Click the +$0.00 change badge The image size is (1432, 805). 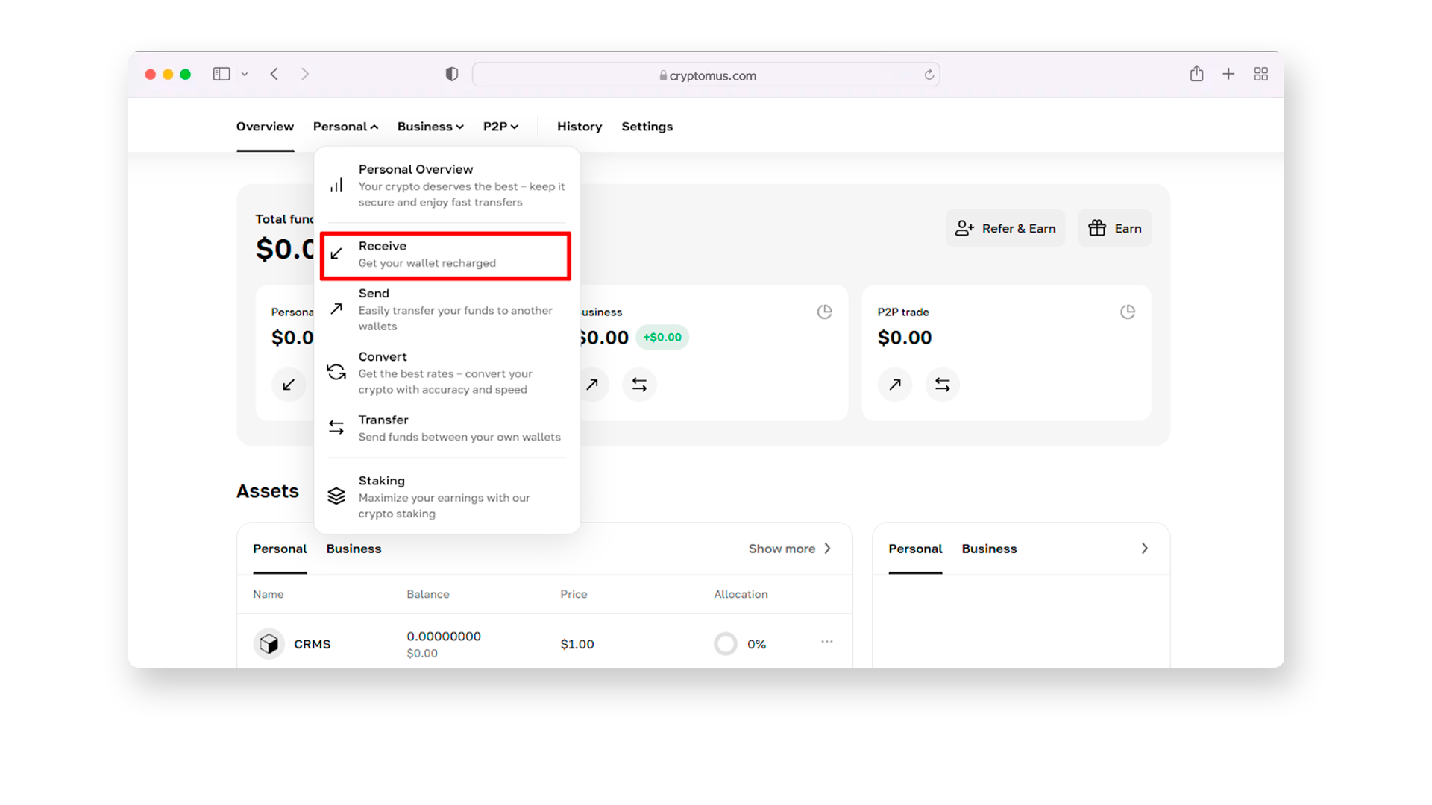[x=662, y=337]
